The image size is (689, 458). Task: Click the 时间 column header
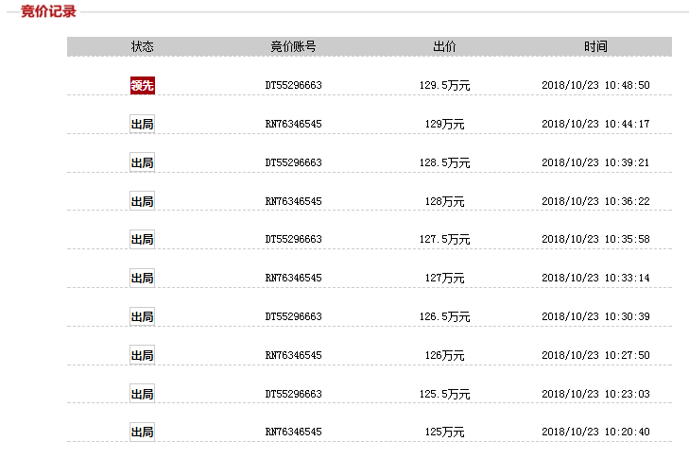[x=595, y=46]
